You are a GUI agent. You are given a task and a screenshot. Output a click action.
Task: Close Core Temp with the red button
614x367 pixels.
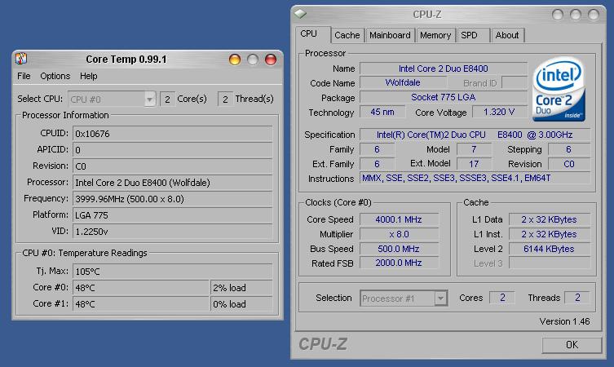tap(271, 60)
